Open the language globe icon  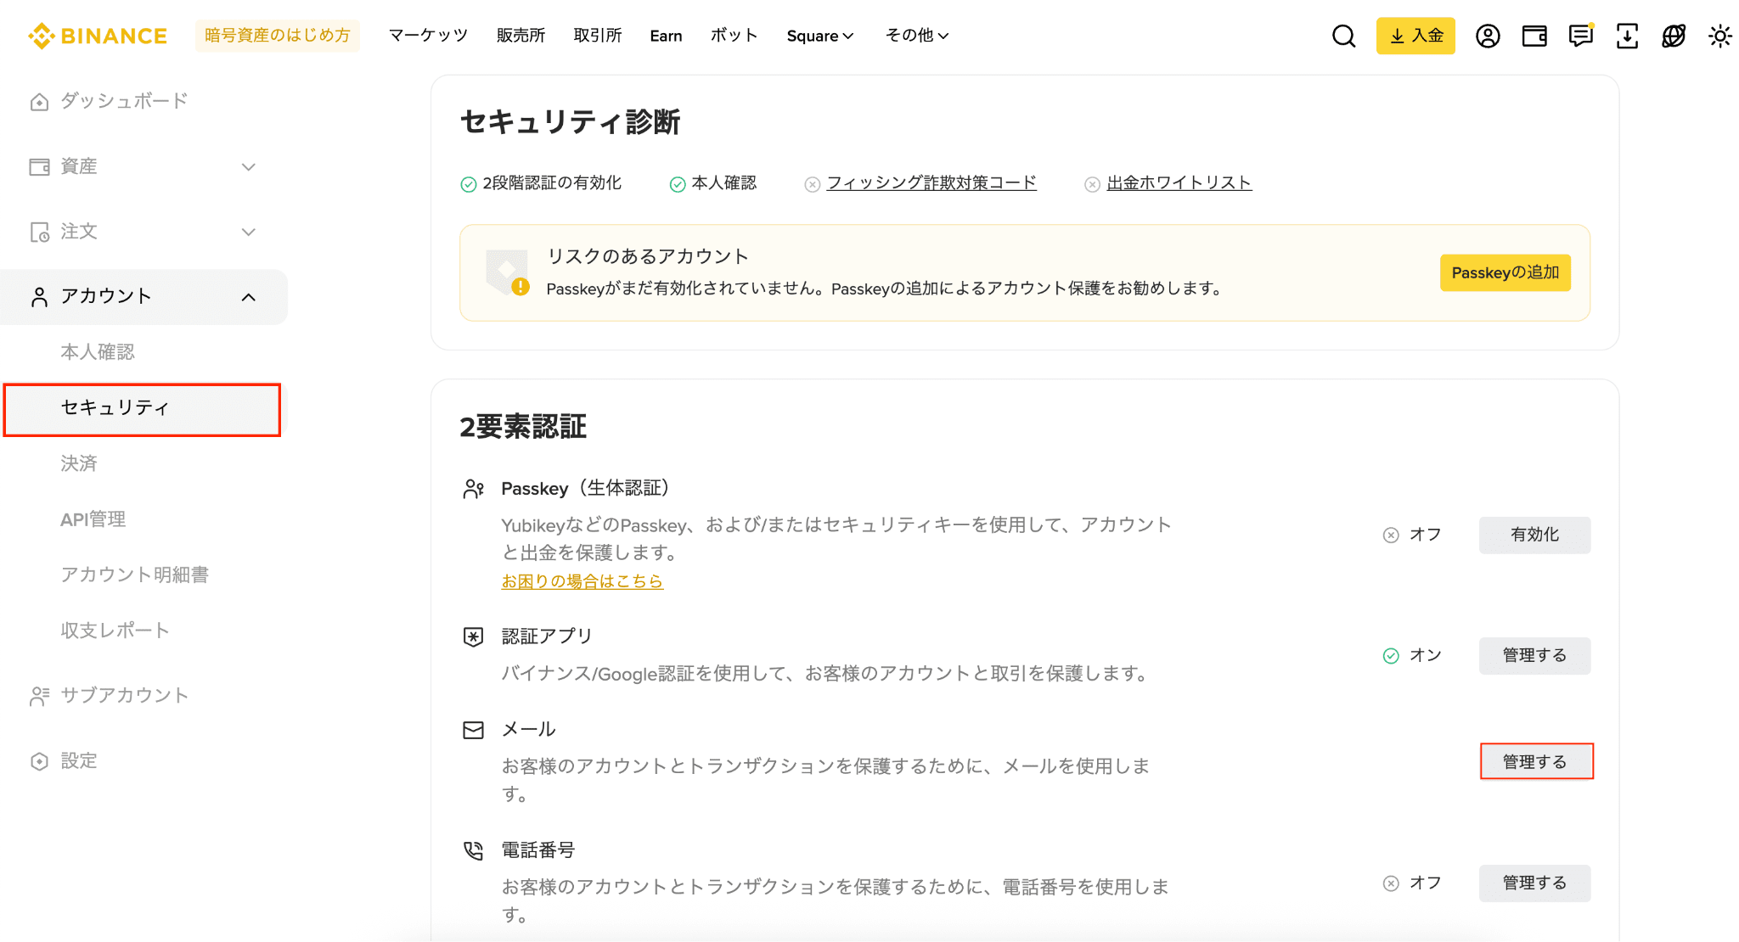tap(1673, 36)
